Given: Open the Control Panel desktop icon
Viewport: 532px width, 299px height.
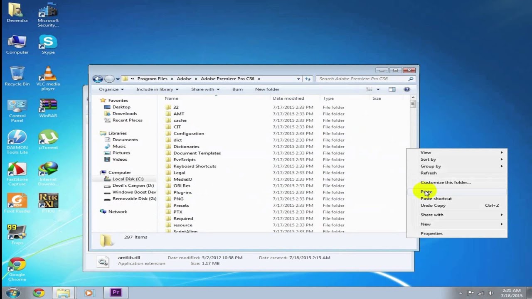Looking at the screenshot, I should [17, 110].
